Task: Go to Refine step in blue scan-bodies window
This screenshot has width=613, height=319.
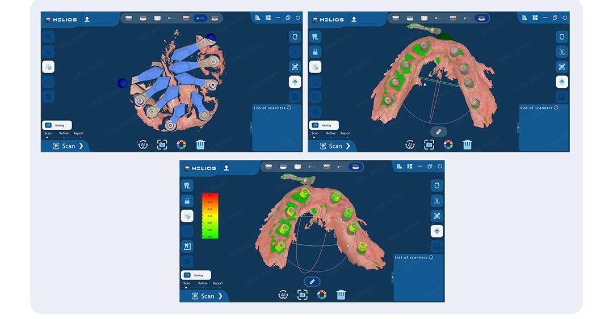Action: pos(64,133)
